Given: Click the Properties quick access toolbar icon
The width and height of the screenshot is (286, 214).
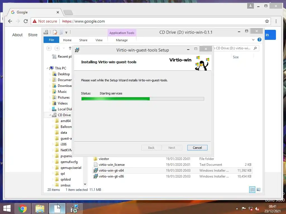Looking at the screenshot, I should point(55,32).
